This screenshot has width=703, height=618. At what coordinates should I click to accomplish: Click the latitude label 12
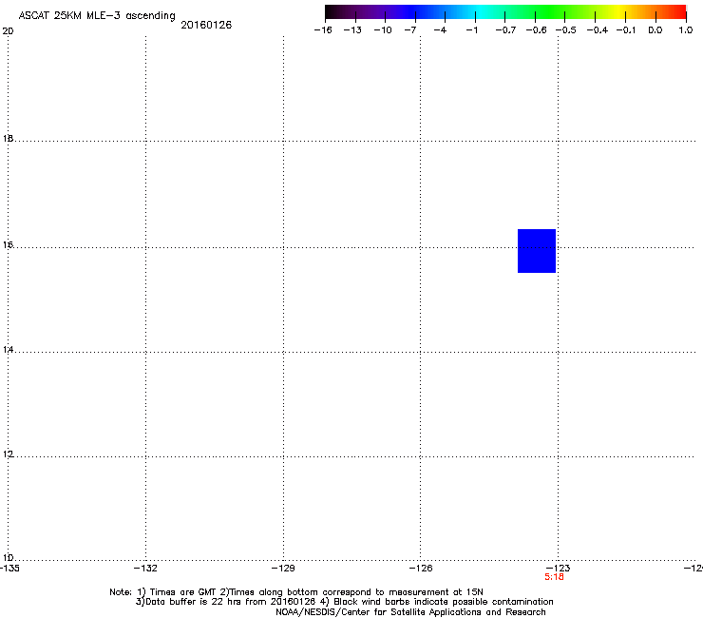coord(8,454)
